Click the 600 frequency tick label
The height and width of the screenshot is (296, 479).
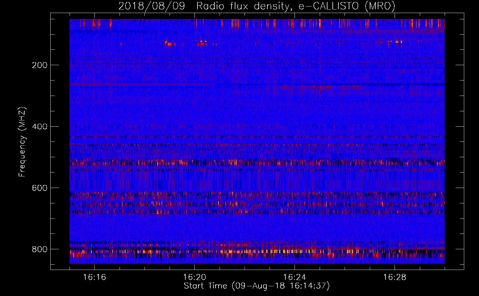[x=40, y=188]
